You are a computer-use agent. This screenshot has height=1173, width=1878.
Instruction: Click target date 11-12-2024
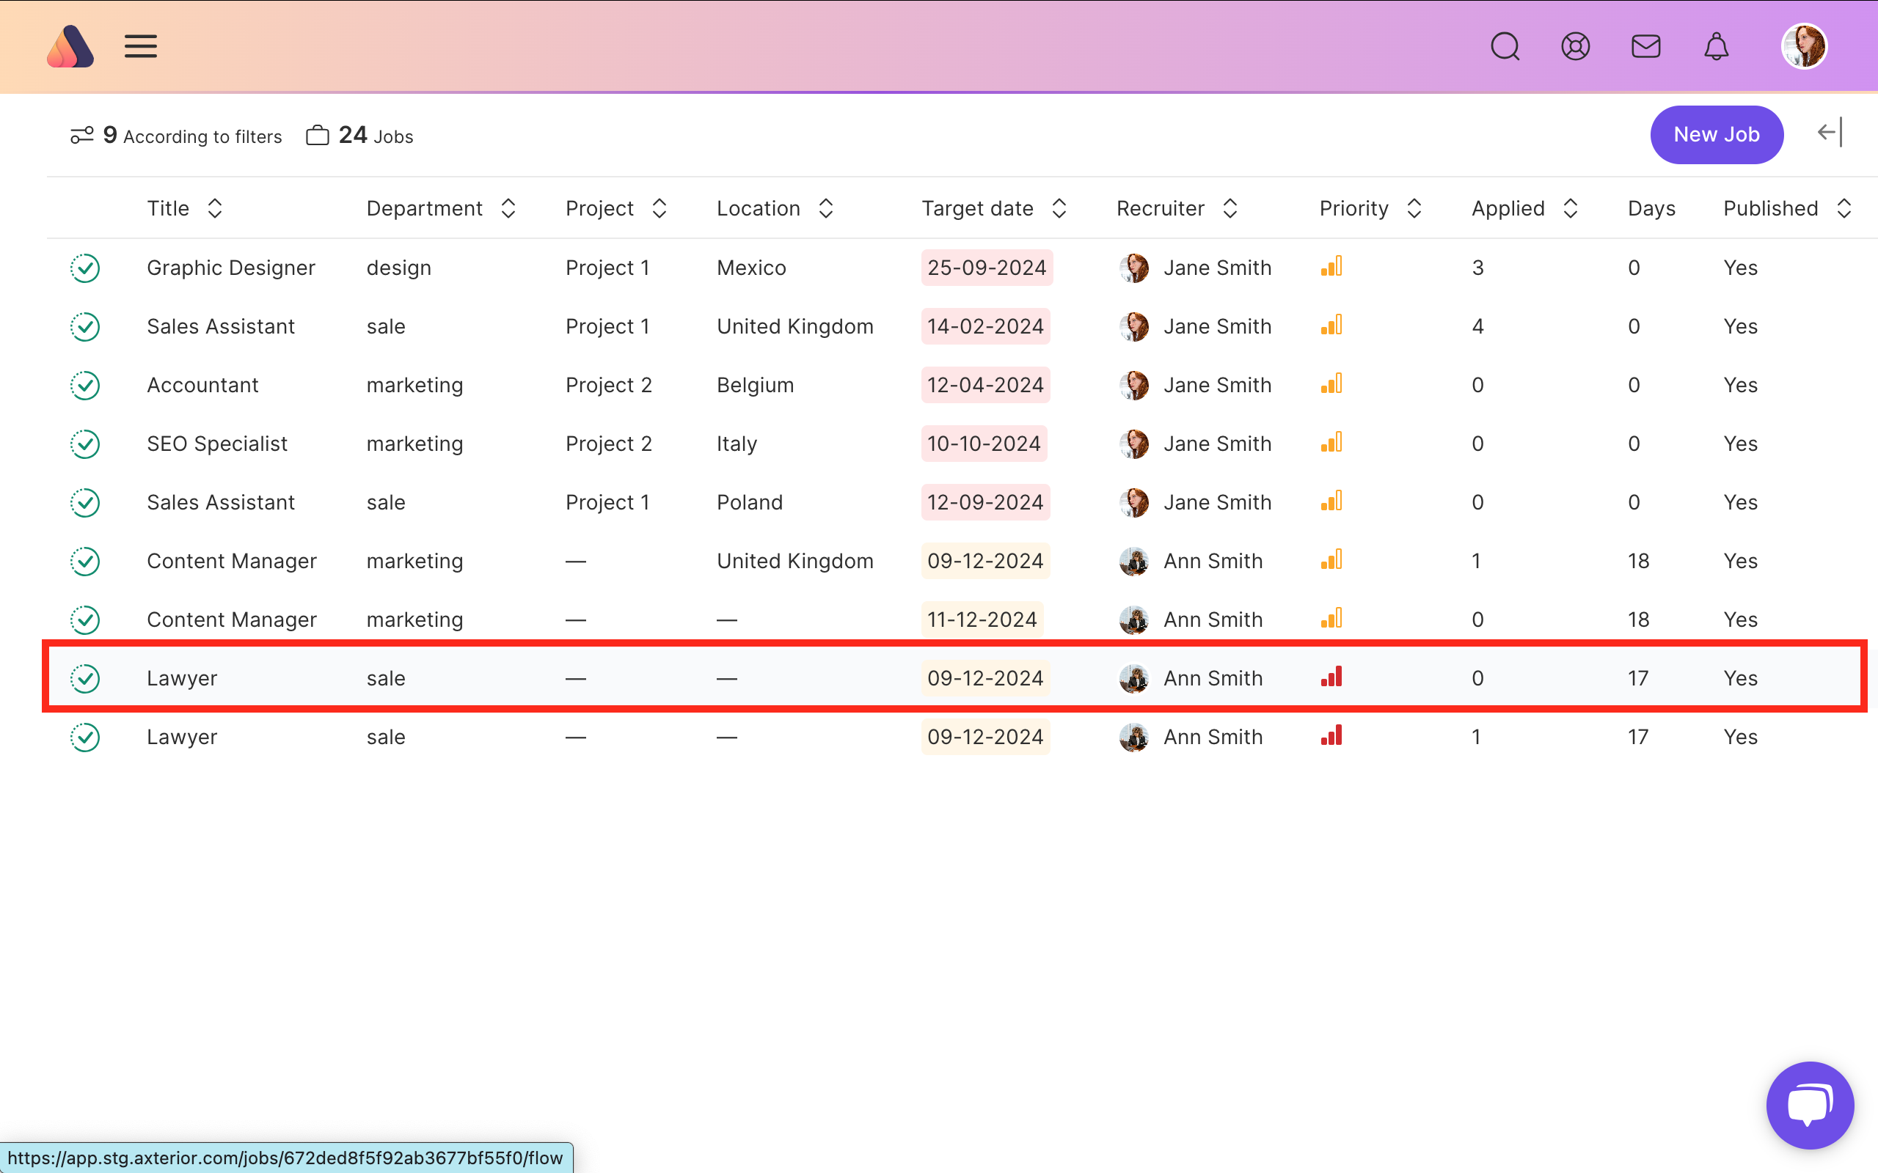[982, 620]
